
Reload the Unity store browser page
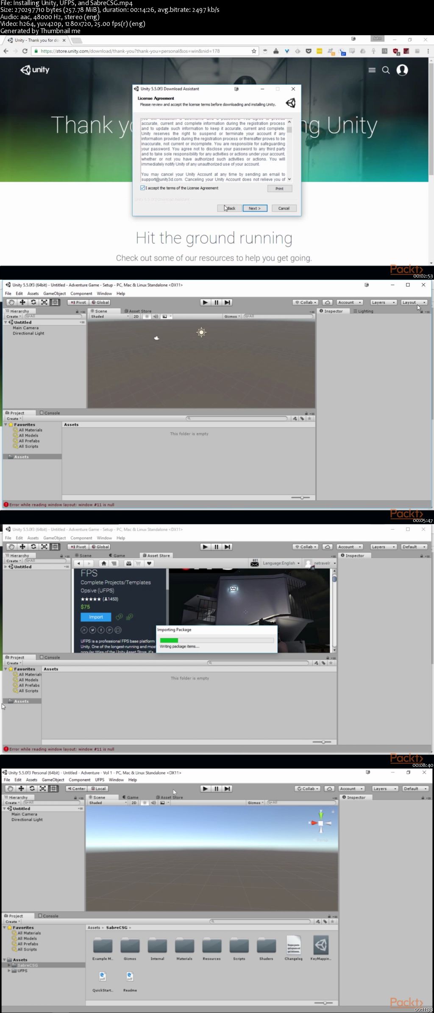(x=25, y=51)
